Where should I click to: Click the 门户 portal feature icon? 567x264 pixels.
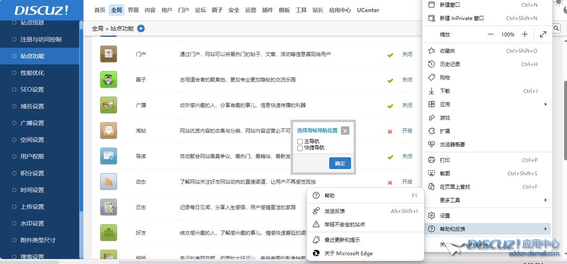pos(109,54)
